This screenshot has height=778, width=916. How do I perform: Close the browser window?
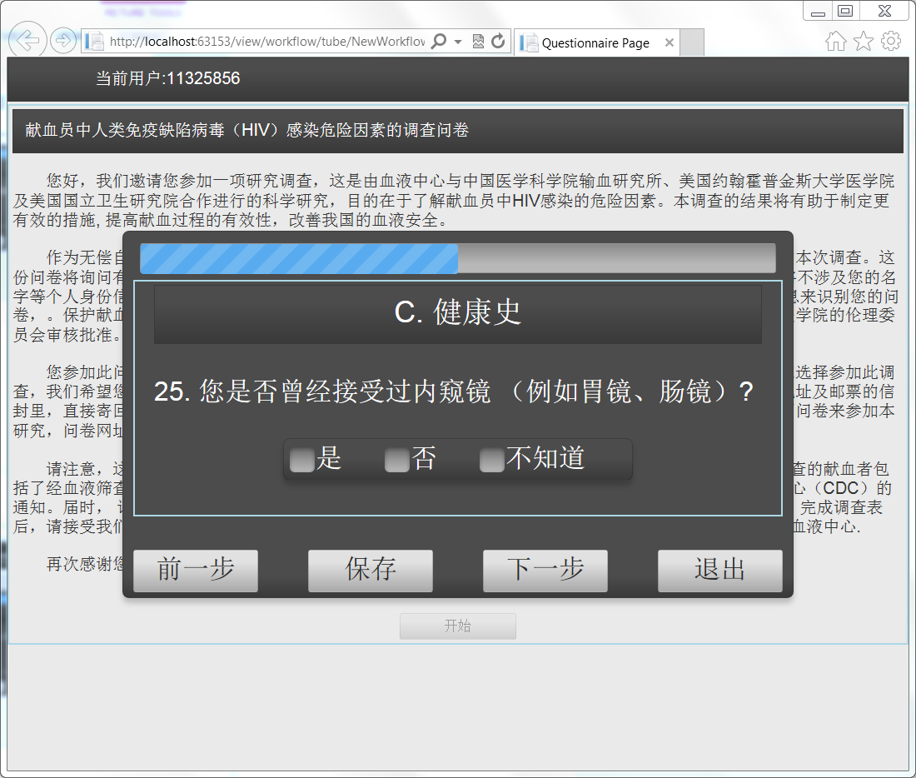coord(885,11)
